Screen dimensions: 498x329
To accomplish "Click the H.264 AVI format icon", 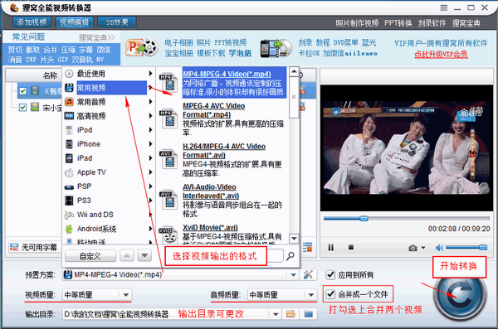I will tap(168, 159).
